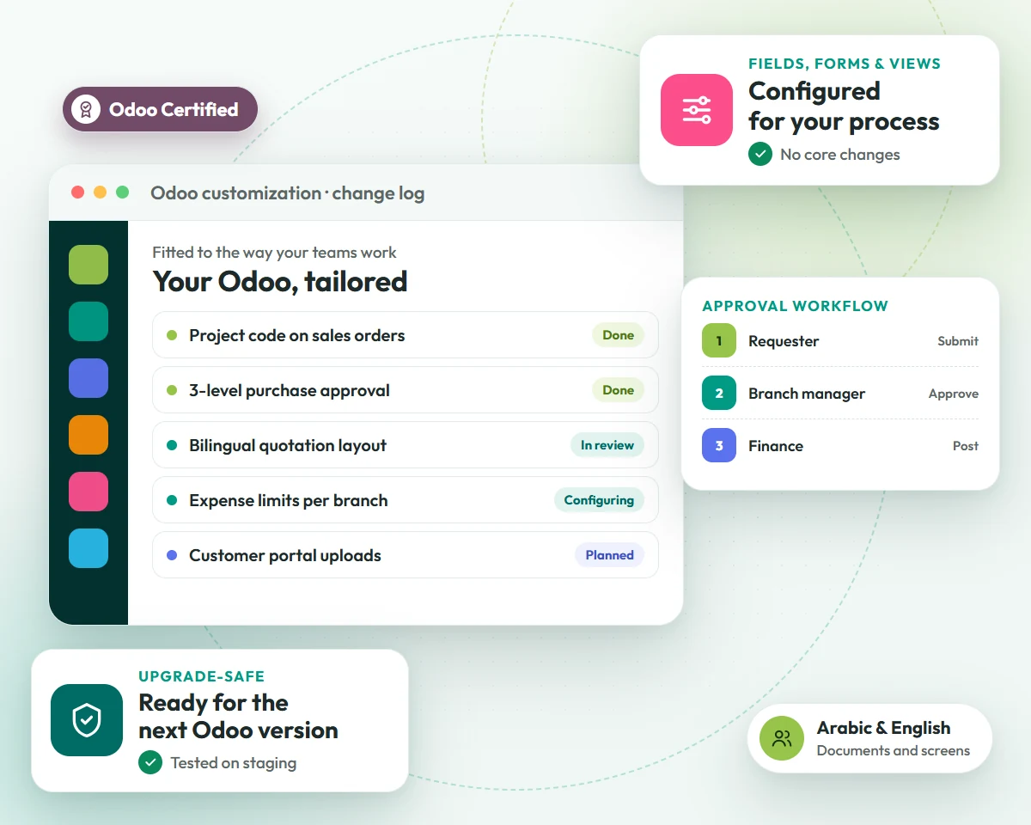The height and width of the screenshot is (825, 1031).
Task: Click the check circle beside Tested on staging
Action: coord(150,762)
